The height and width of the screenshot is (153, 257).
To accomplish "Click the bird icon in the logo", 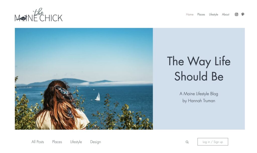I will [x=22, y=18].
